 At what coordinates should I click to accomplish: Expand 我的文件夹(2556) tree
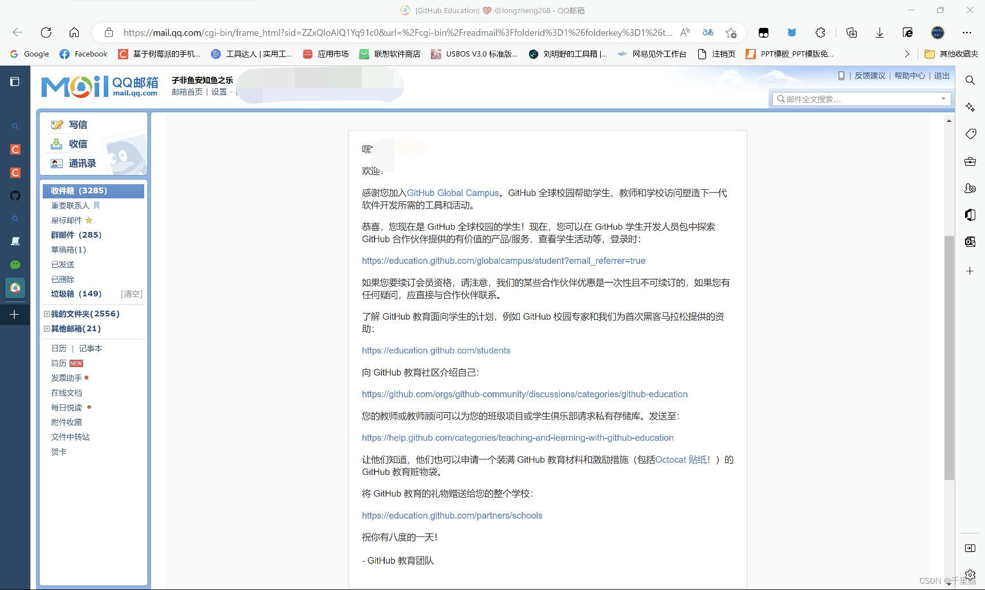pos(47,314)
